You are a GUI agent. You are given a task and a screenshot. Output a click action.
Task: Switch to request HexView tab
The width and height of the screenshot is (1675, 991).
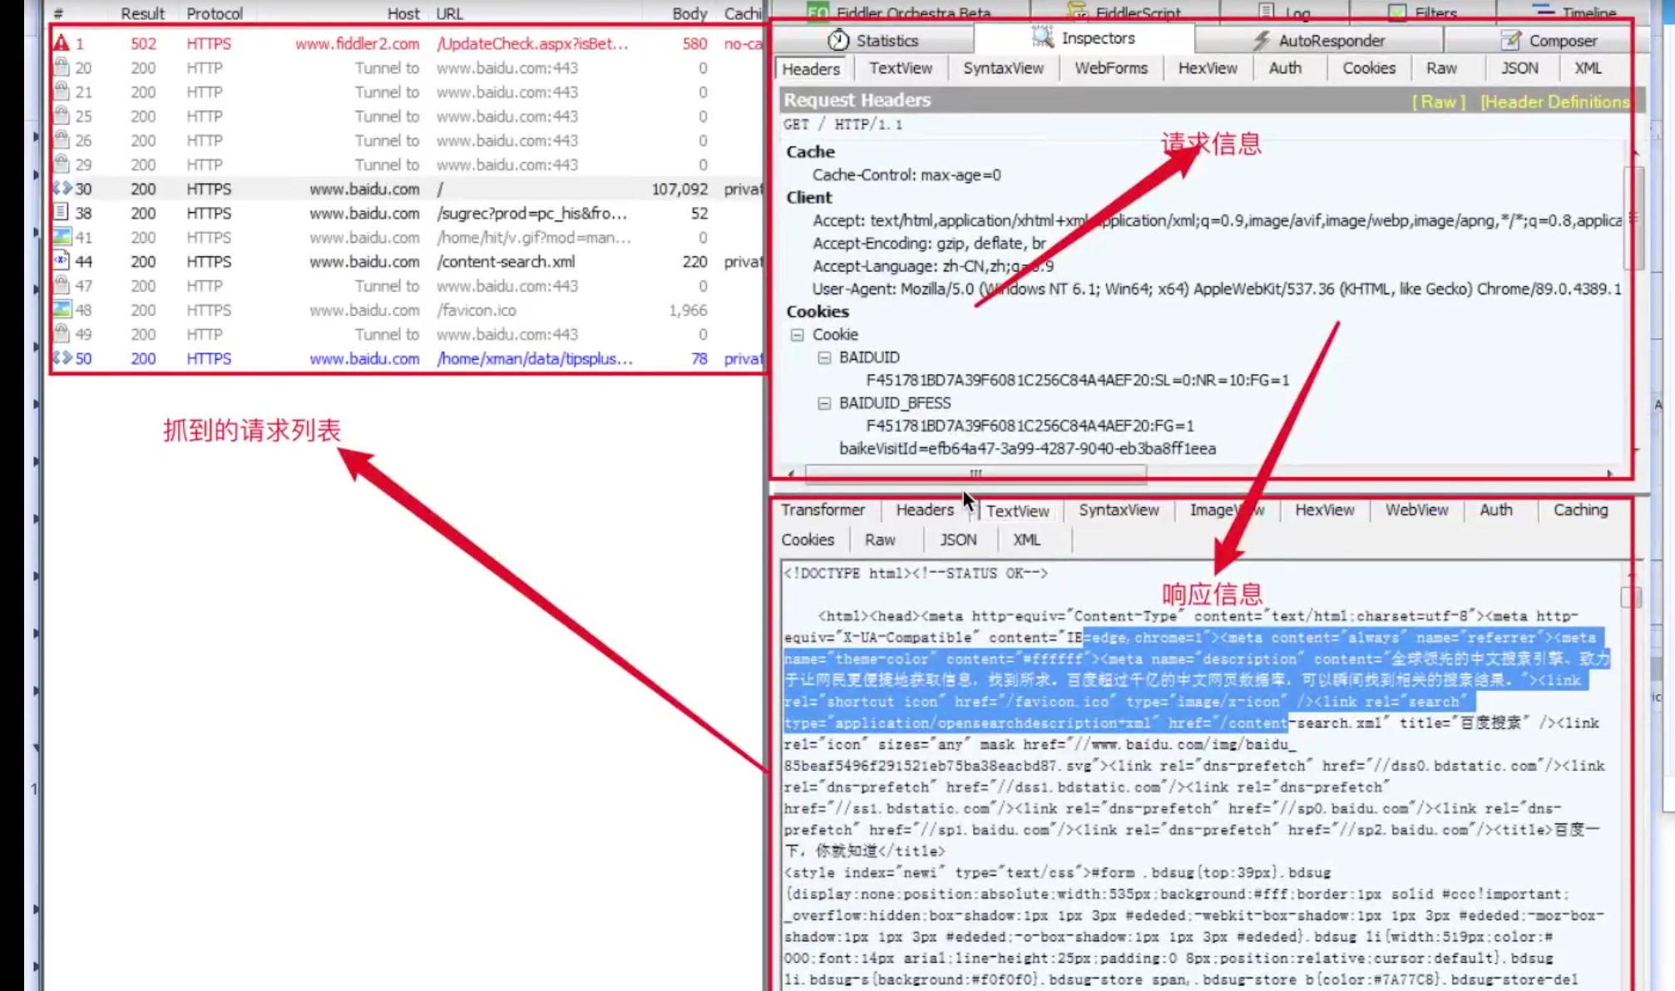[x=1207, y=68]
